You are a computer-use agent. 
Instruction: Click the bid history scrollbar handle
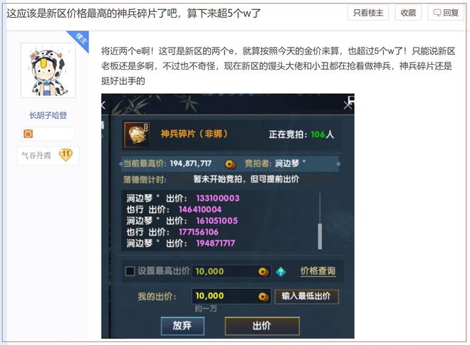pyautogui.click(x=320, y=236)
